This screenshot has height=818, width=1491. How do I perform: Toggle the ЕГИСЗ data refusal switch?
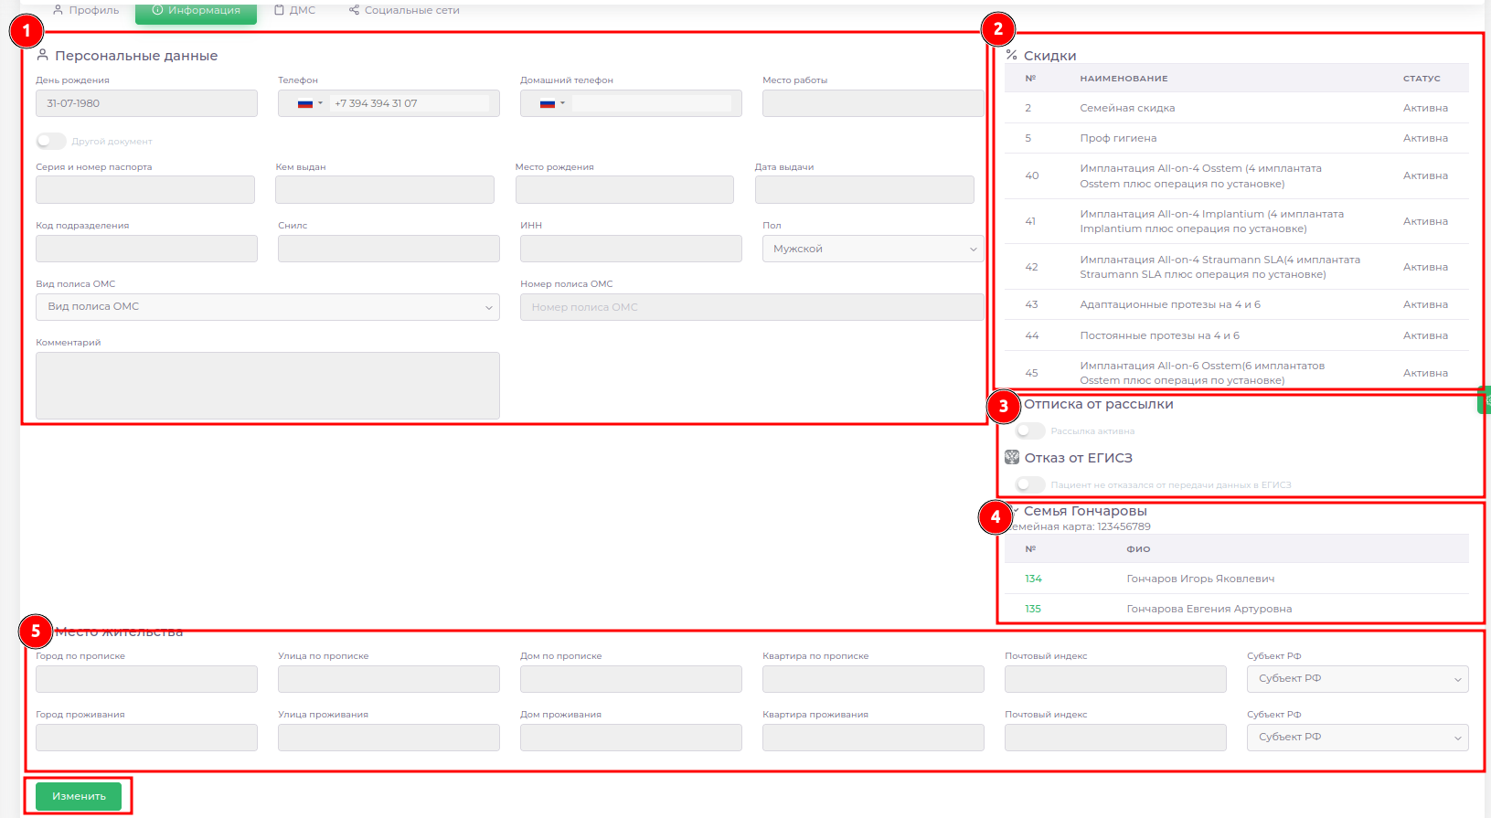1030,484
